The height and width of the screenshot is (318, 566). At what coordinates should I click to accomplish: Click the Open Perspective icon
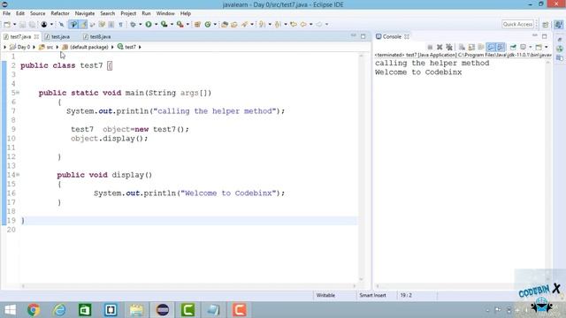tap(546, 24)
